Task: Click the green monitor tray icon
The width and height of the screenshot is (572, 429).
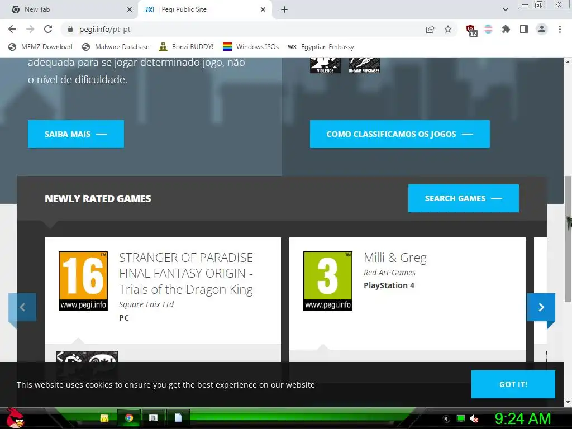Action: pyautogui.click(x=461, y=419)
